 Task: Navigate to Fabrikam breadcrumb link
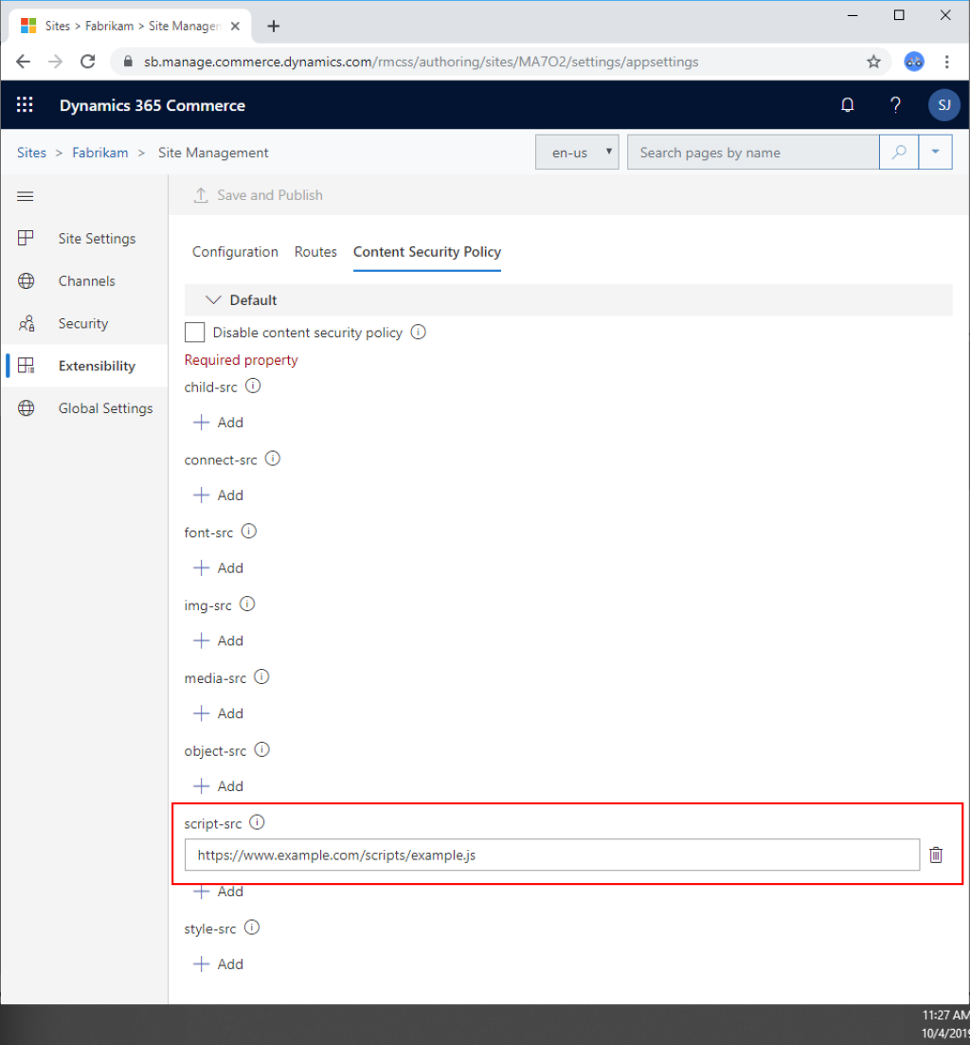100,153
